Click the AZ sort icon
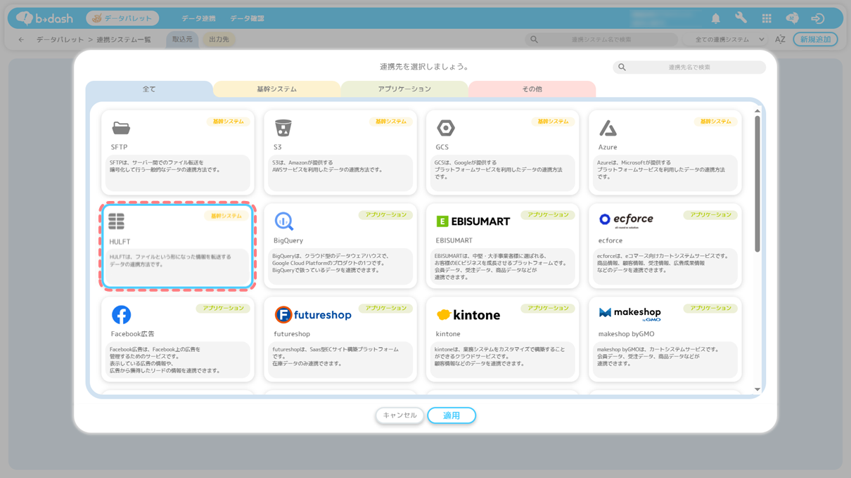 (780, 39)
